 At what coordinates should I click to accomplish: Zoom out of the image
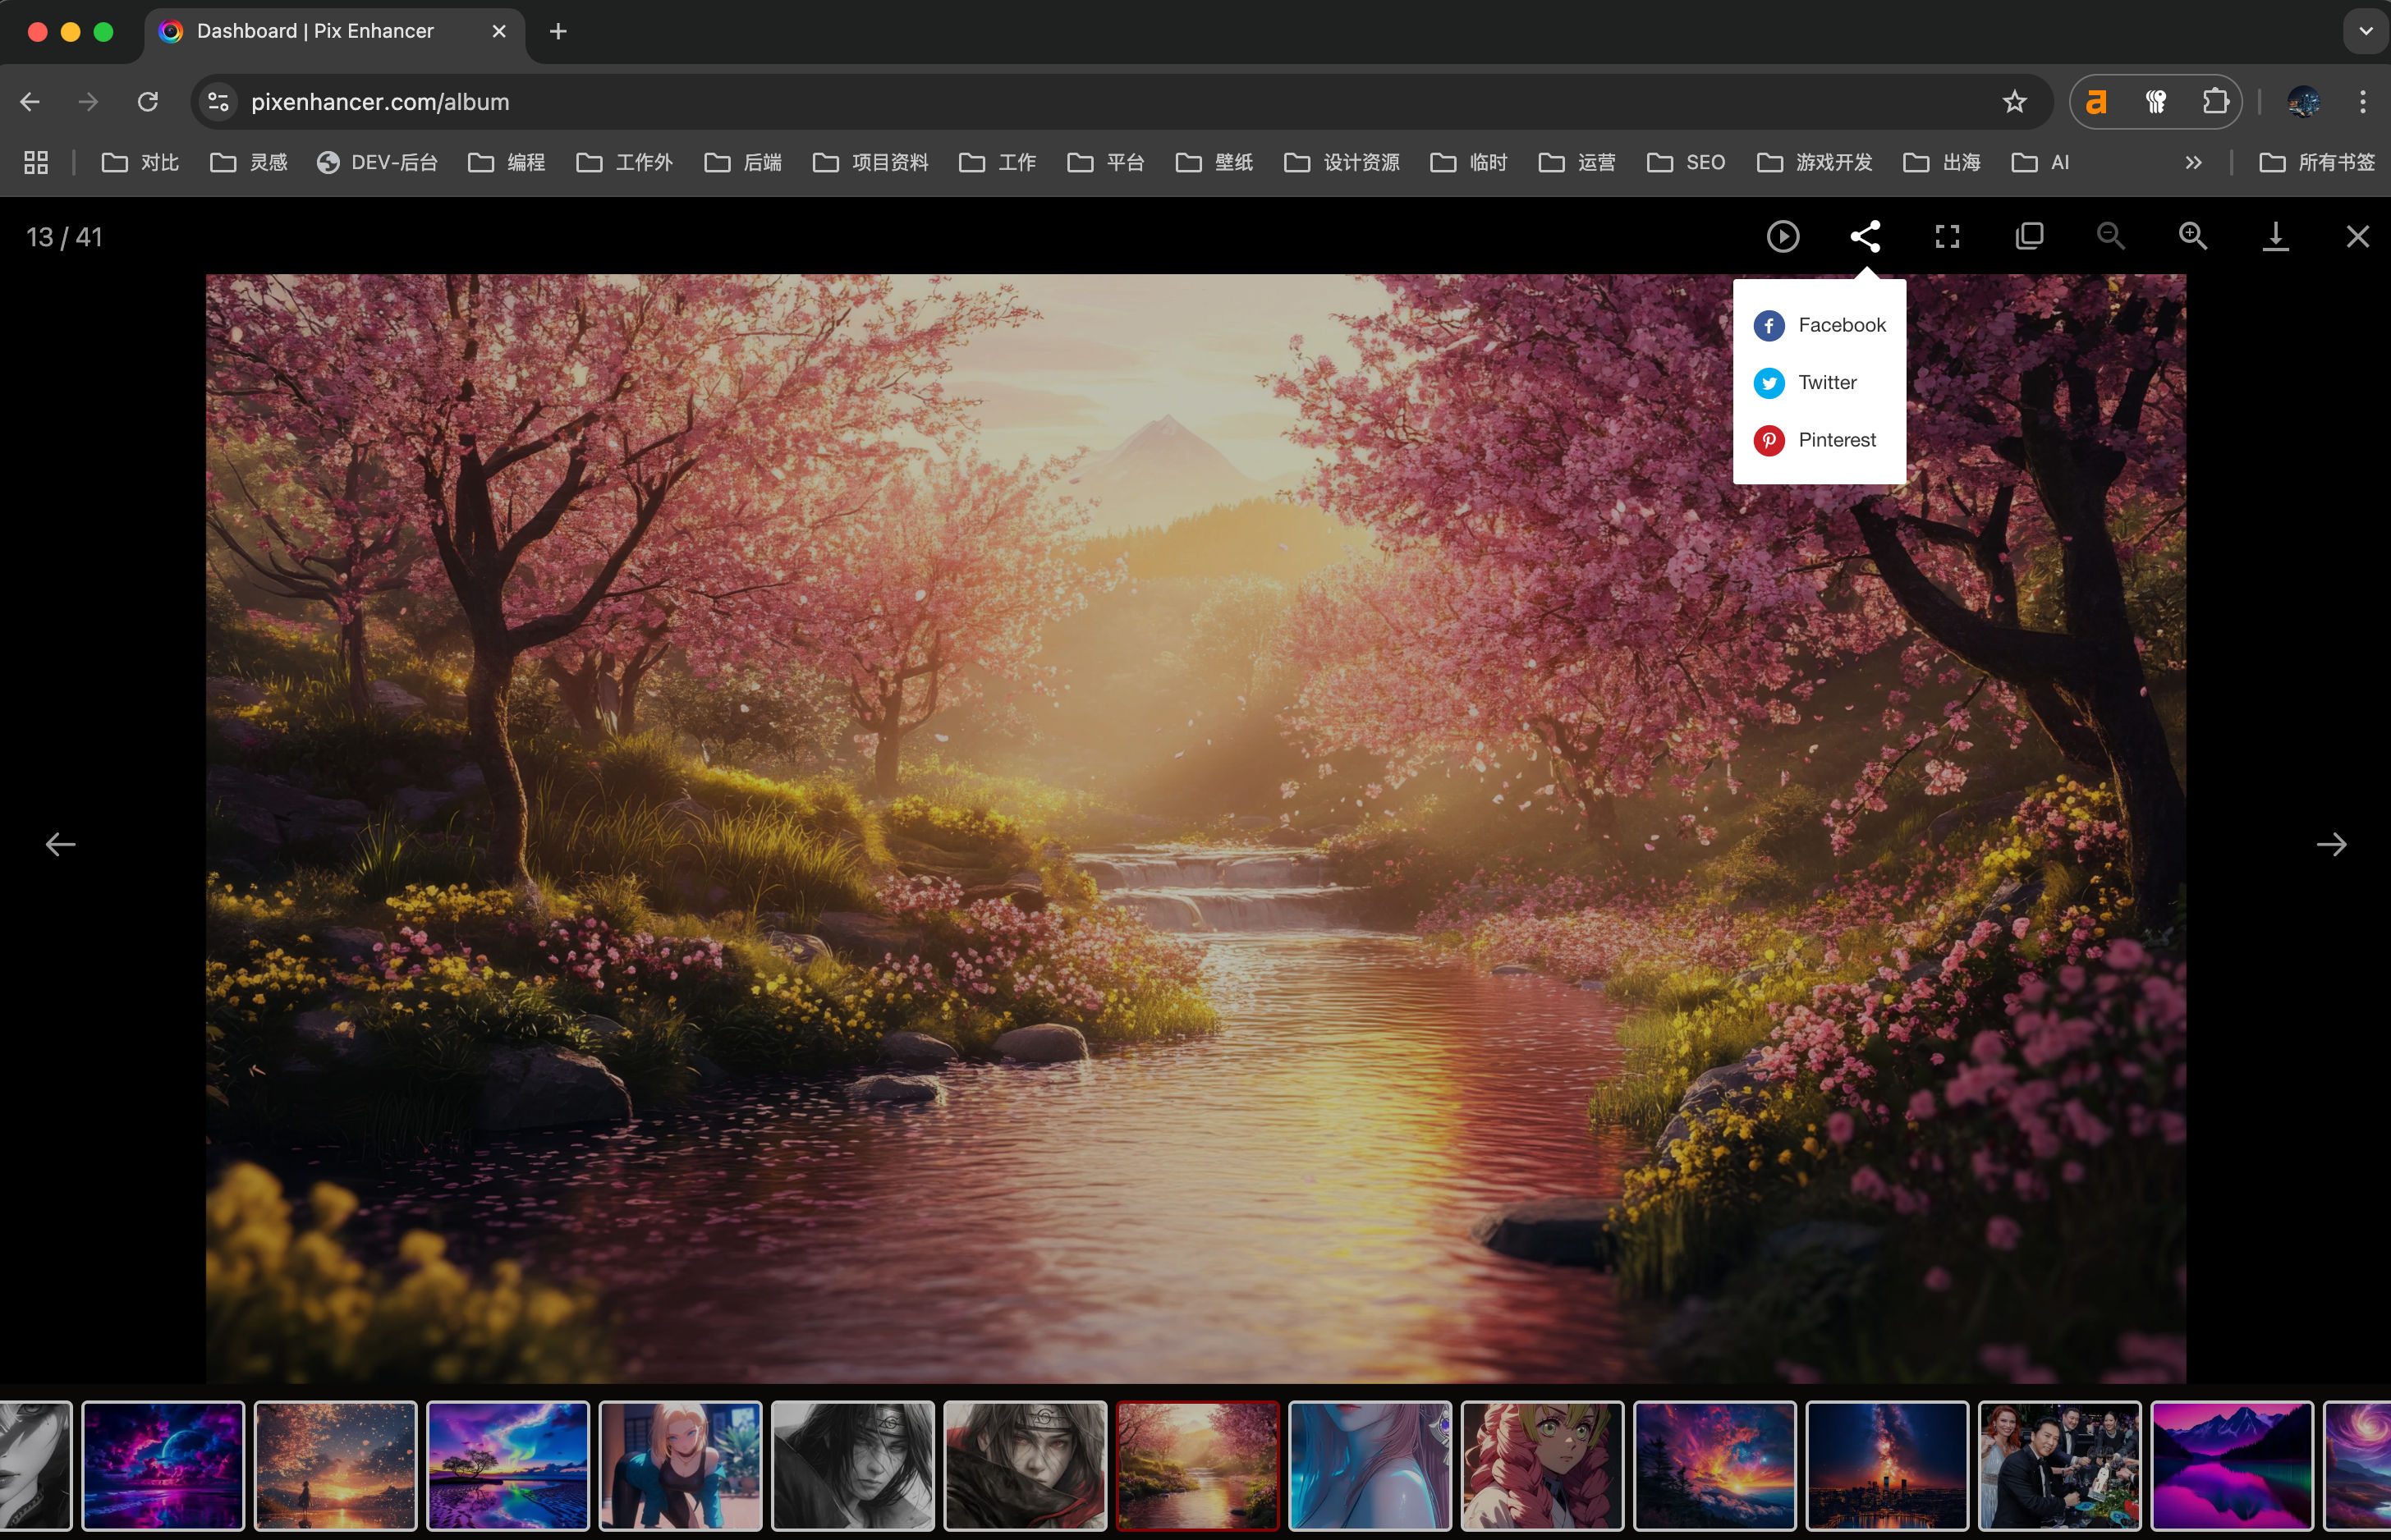[2111, 237]
